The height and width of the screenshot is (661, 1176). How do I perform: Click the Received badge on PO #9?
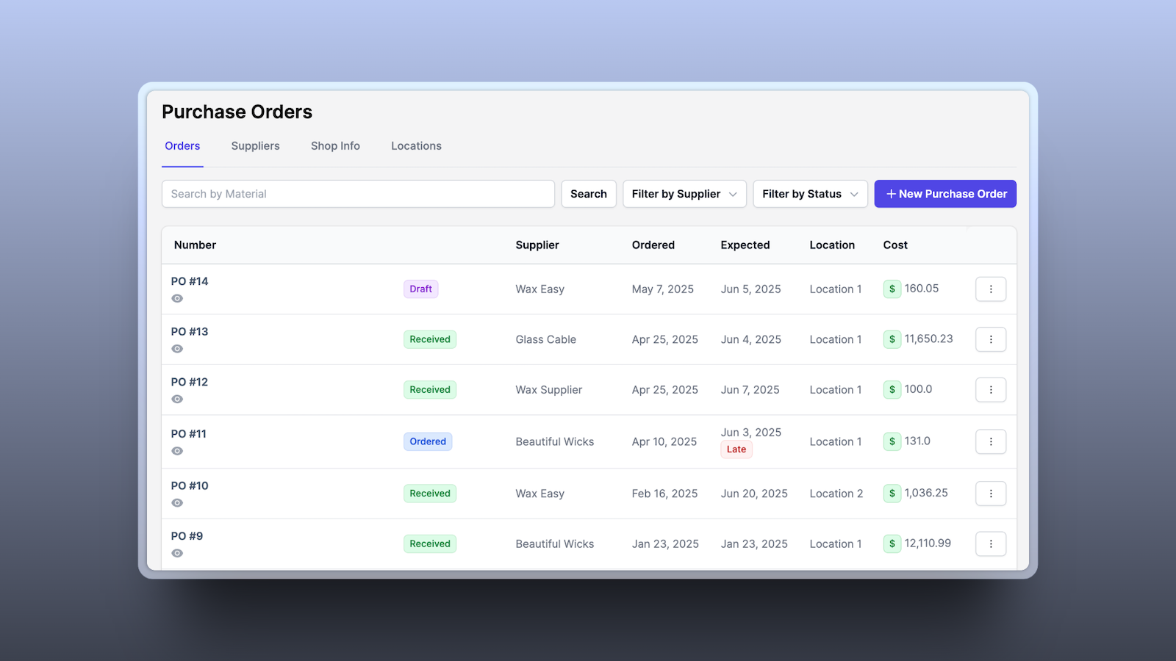click(430, 543)
